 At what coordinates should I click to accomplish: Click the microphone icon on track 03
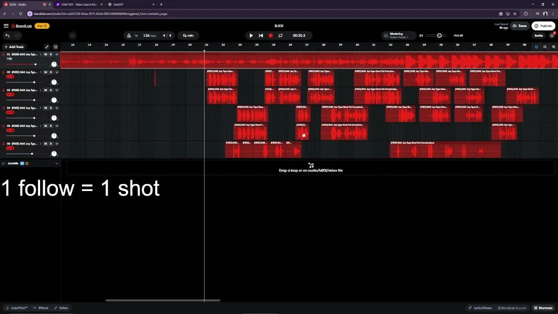(3, 90)
